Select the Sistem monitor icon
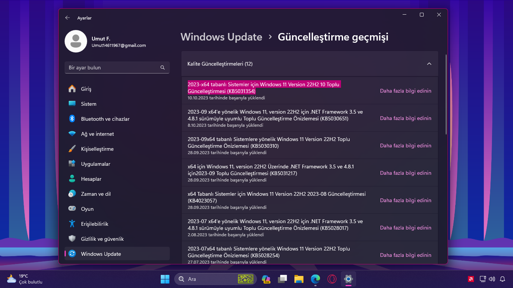Image resolution: width=513 pixels, height=288 pixels. click(72, 104)
